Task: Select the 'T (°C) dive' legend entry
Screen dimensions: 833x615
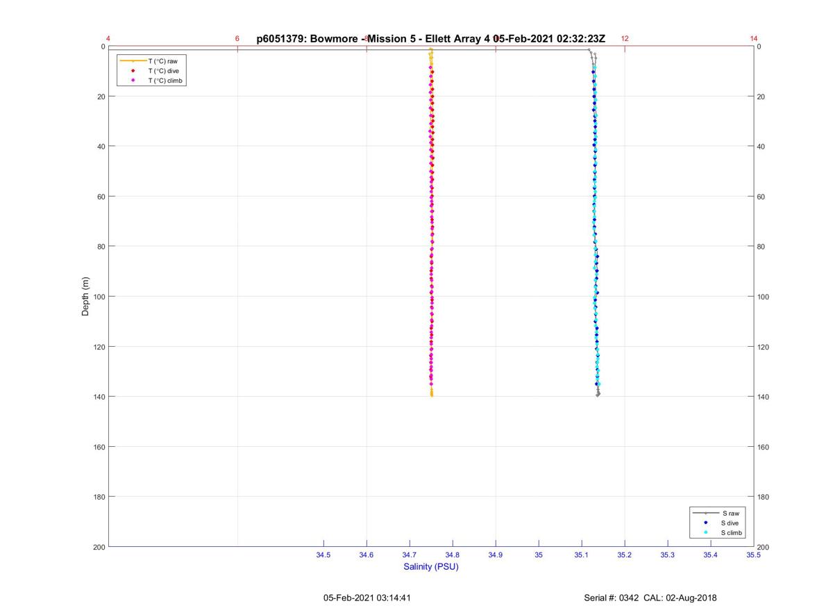Action: tap(152, 71)
